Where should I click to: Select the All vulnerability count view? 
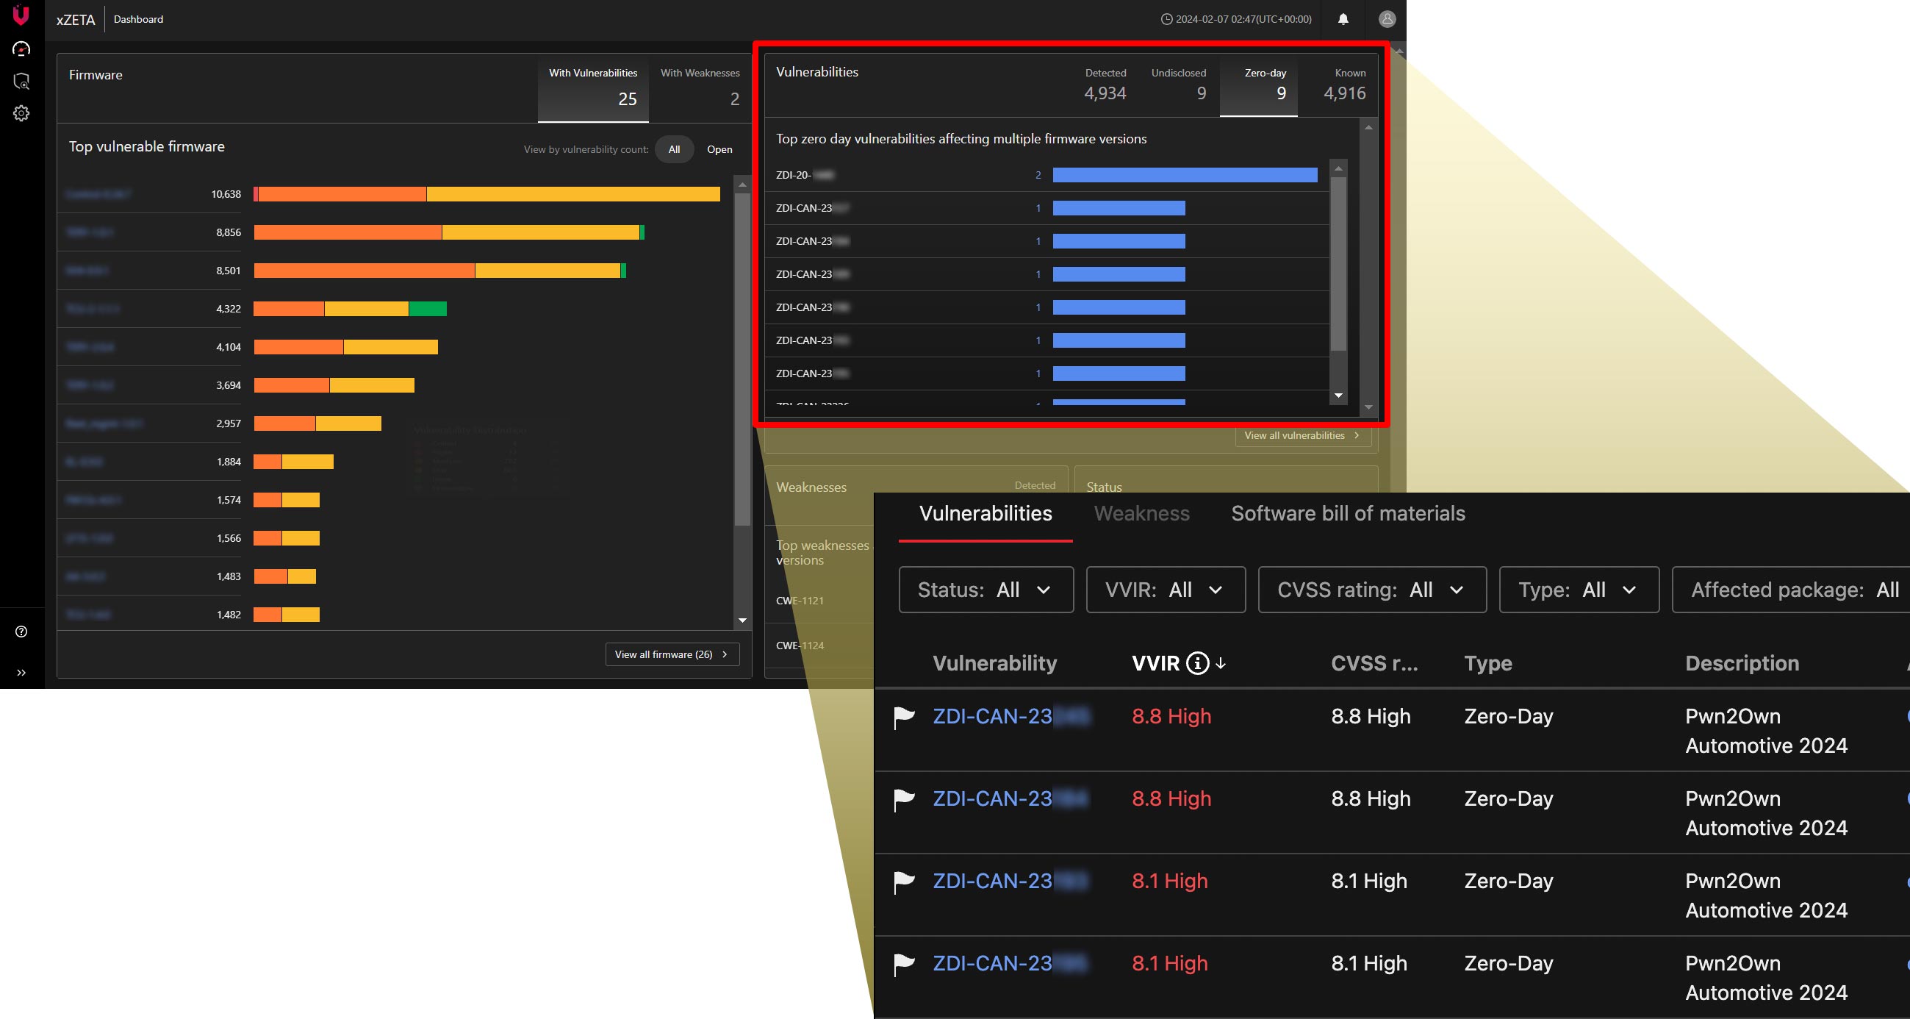pos(673,149)
